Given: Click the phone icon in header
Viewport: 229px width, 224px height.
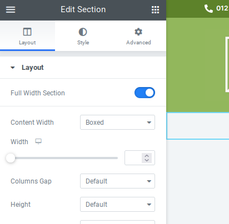Looking at the screenshot, I should coord(208,8).
